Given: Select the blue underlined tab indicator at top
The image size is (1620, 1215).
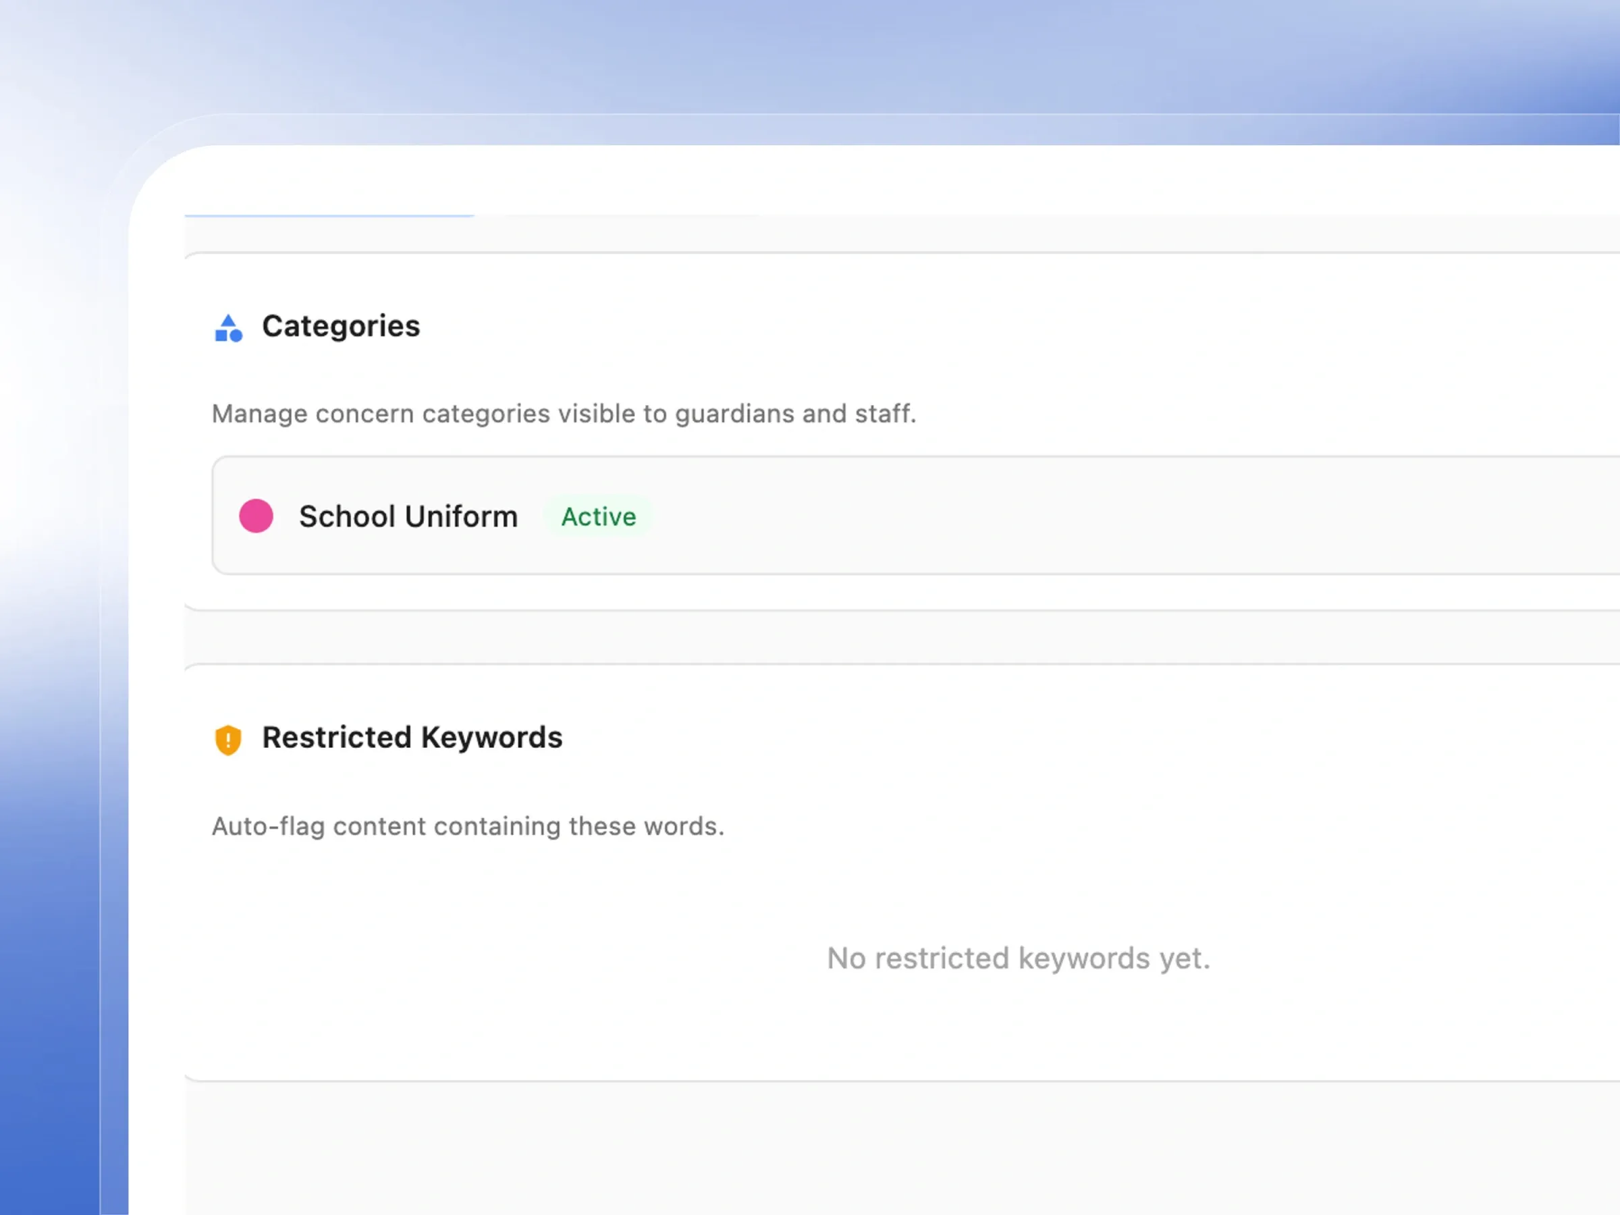Looking at the screenshot, I should click(329, 215).
